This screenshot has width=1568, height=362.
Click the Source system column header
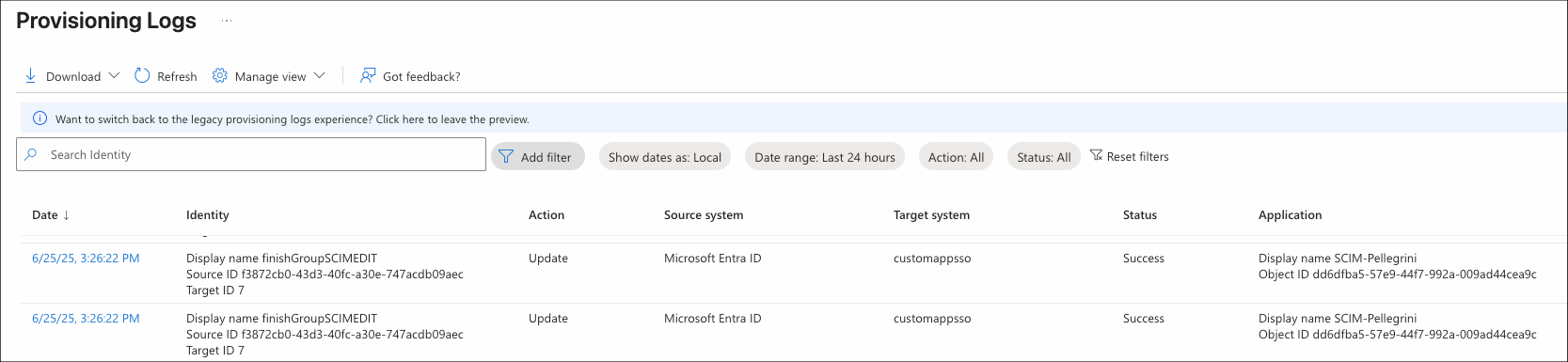pos(704,214)
